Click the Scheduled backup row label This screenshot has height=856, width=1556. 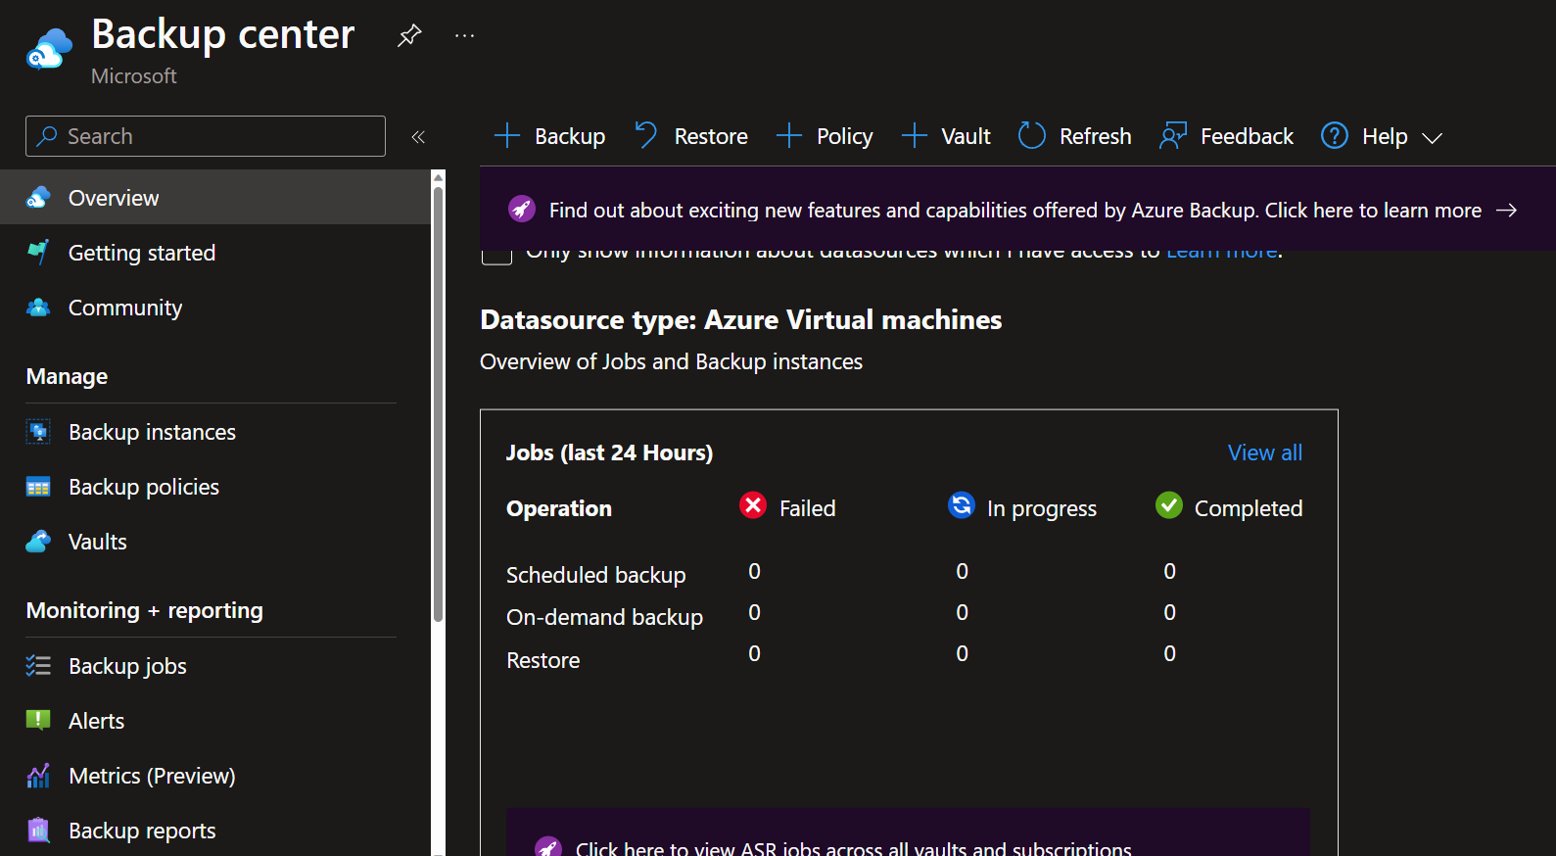pos(596,575)
